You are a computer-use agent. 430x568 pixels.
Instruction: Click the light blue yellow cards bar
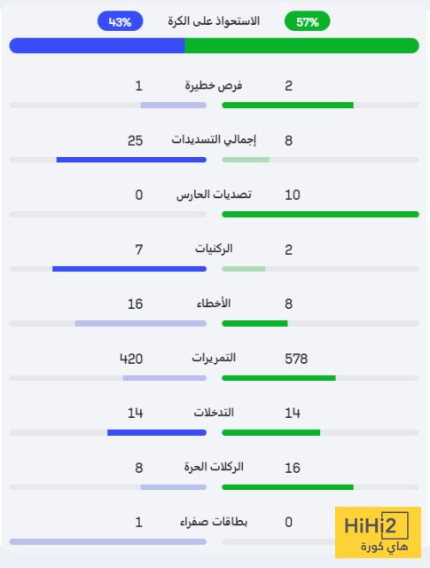click(108, 541)
